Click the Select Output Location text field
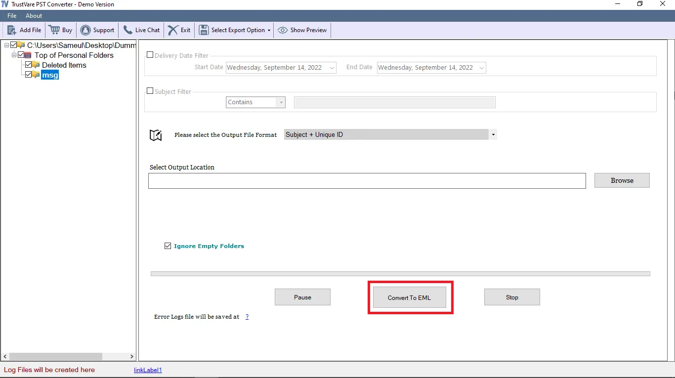 (367, 180)
